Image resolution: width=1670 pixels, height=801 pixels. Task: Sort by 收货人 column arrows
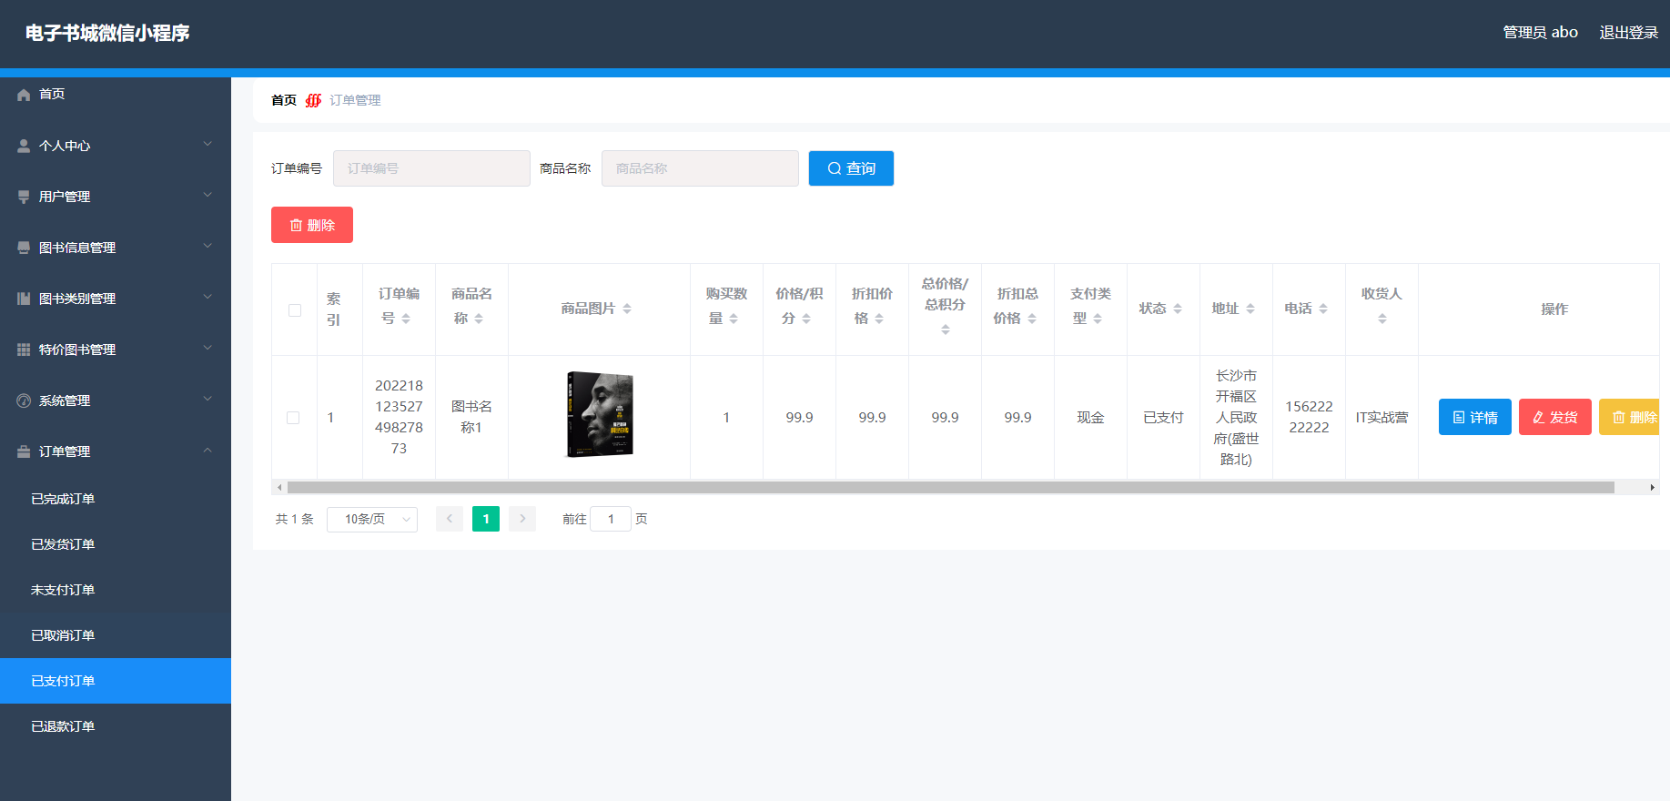[x=1382, y=319]
